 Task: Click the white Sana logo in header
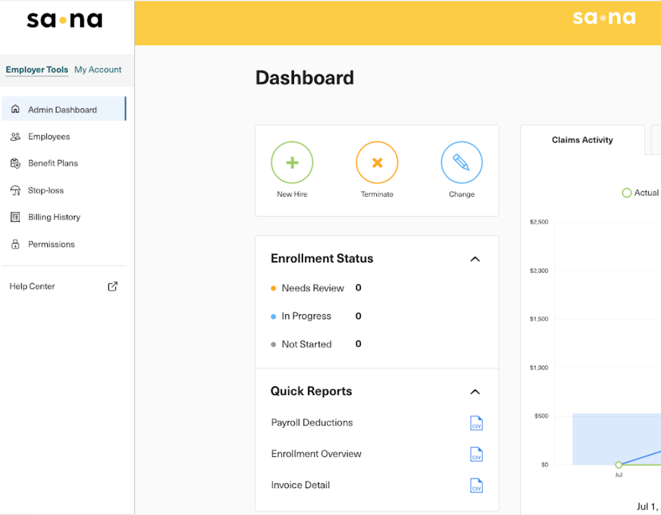[x=604, y=17]
